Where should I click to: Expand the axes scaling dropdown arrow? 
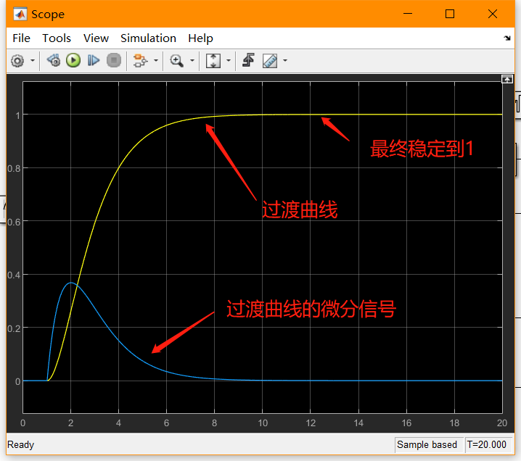coord(229,61)
